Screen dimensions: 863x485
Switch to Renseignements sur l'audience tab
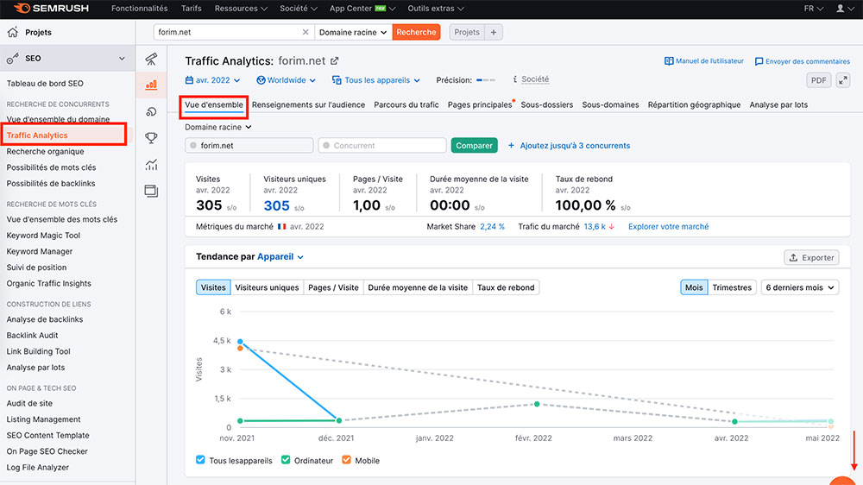308,104
